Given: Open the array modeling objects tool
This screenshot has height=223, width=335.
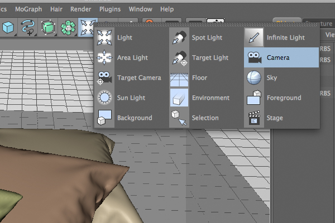Looking at the screenshot, I should point(68,27).
